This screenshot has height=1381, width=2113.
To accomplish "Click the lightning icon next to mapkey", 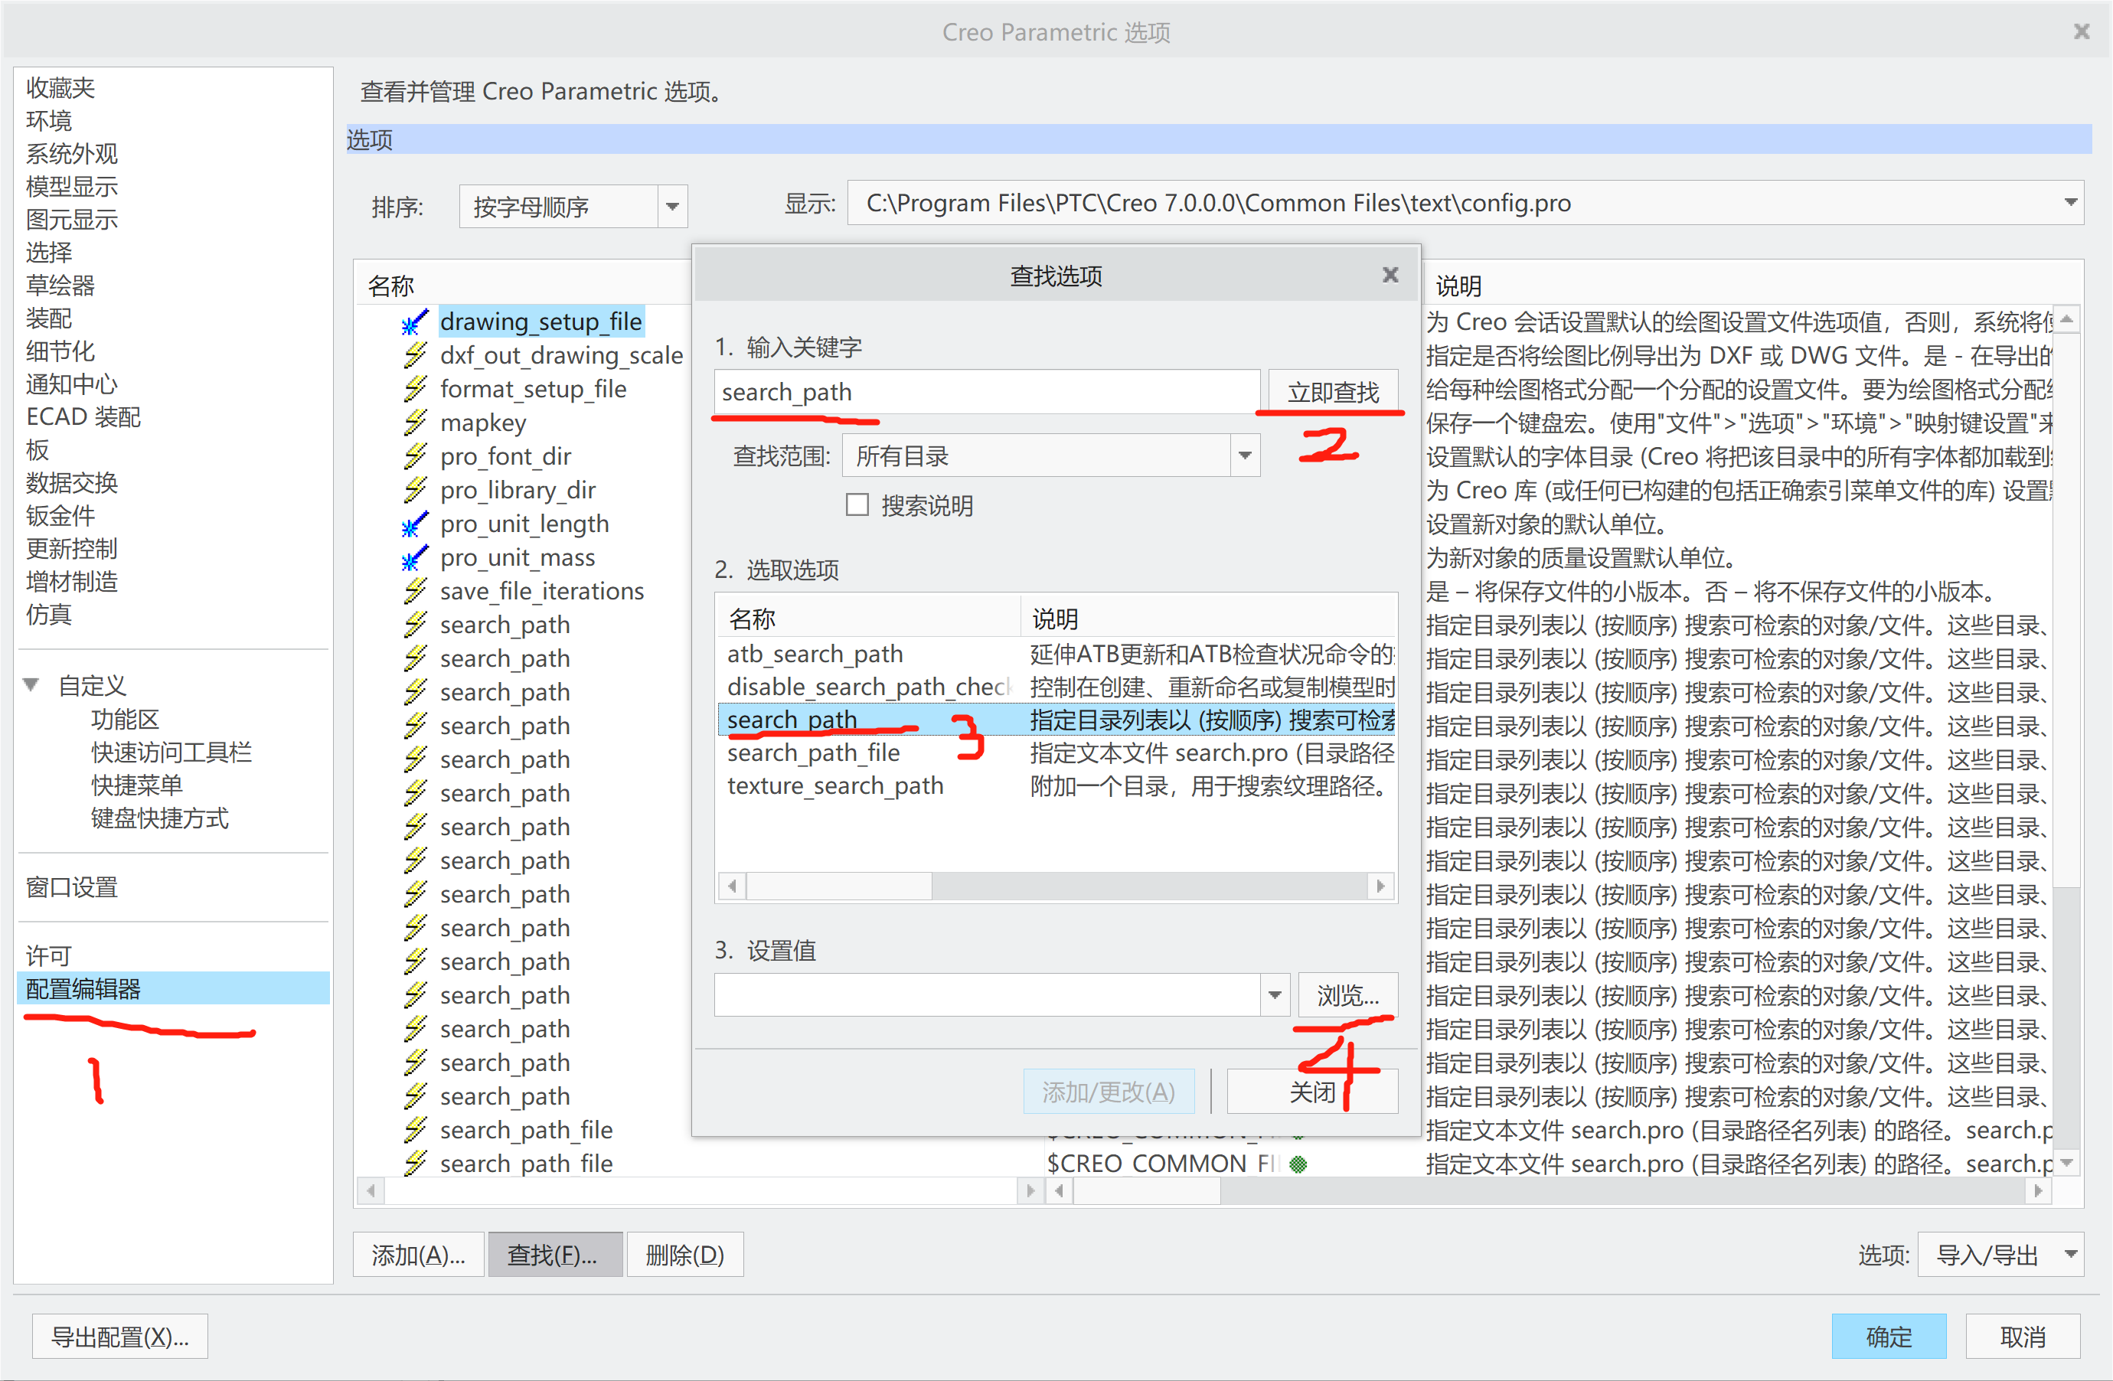I will (413, 423).
